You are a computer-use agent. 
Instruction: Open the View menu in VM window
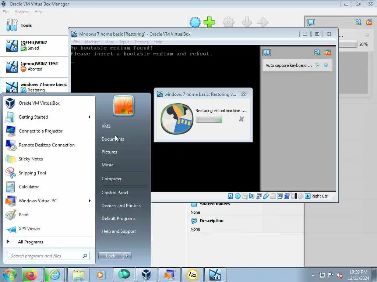109,42
